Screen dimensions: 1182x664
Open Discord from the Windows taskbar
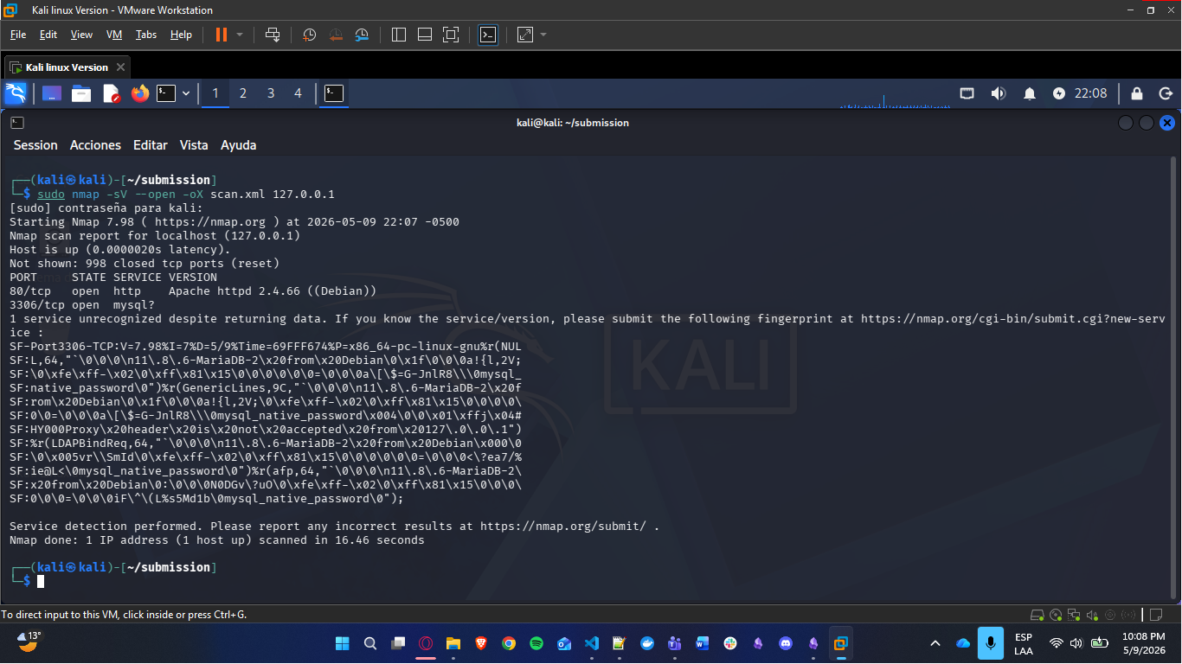pos(786,643)
